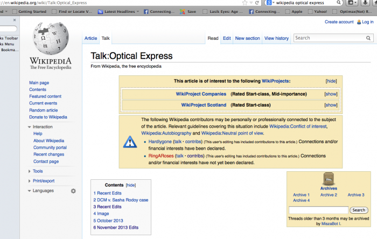Viewport: 377px width, 239px height.
Task: Click the magnifier icon in Wikipedia search box
Action: [x=368, y=38]
